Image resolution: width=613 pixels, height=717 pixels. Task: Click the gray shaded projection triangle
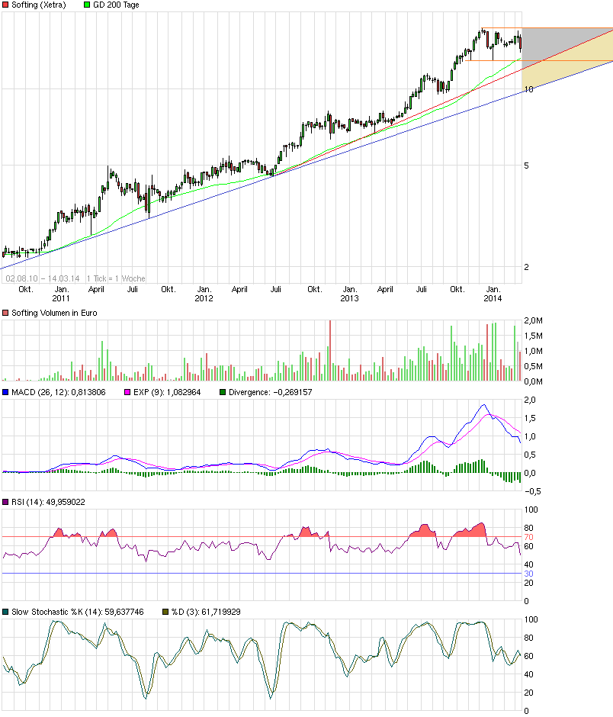pos(550,42)
